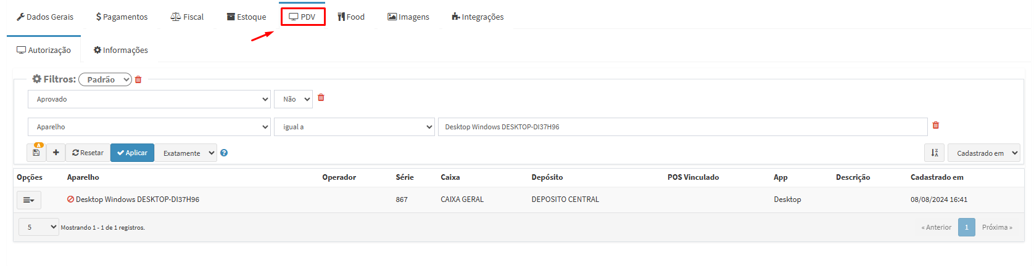1034x266 pixels.
Task: Expand the Aprovado field dropdown
Action: coord(149,99)
